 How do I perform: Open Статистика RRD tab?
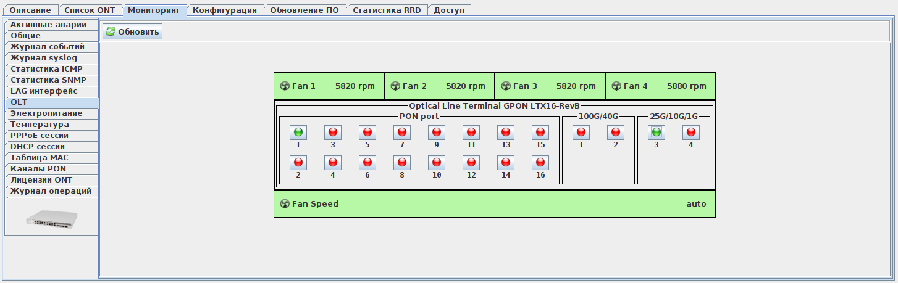tap(387, 10)
